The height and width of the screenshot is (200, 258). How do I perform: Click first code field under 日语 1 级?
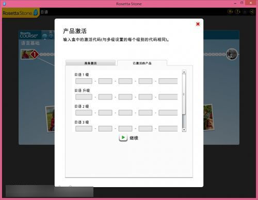click(84, 81)
